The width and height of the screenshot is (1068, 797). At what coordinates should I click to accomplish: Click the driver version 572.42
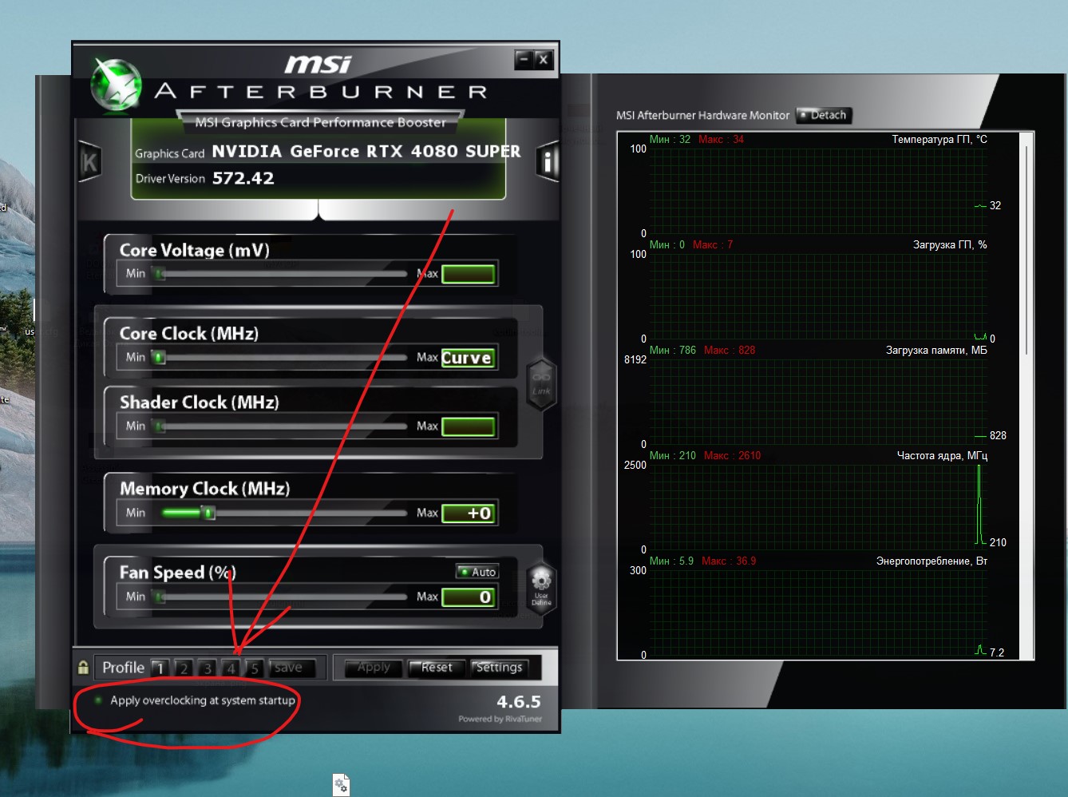click(x=243, y=178)
